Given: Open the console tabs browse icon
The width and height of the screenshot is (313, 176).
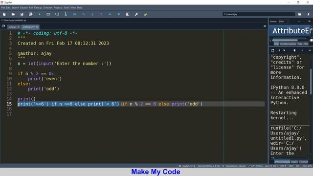Looking at the screenshot, I should click(272, 50).
